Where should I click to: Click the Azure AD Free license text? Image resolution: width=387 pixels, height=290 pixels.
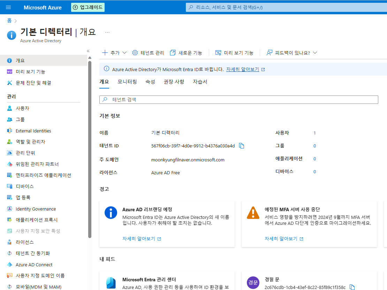coord(166,173)
